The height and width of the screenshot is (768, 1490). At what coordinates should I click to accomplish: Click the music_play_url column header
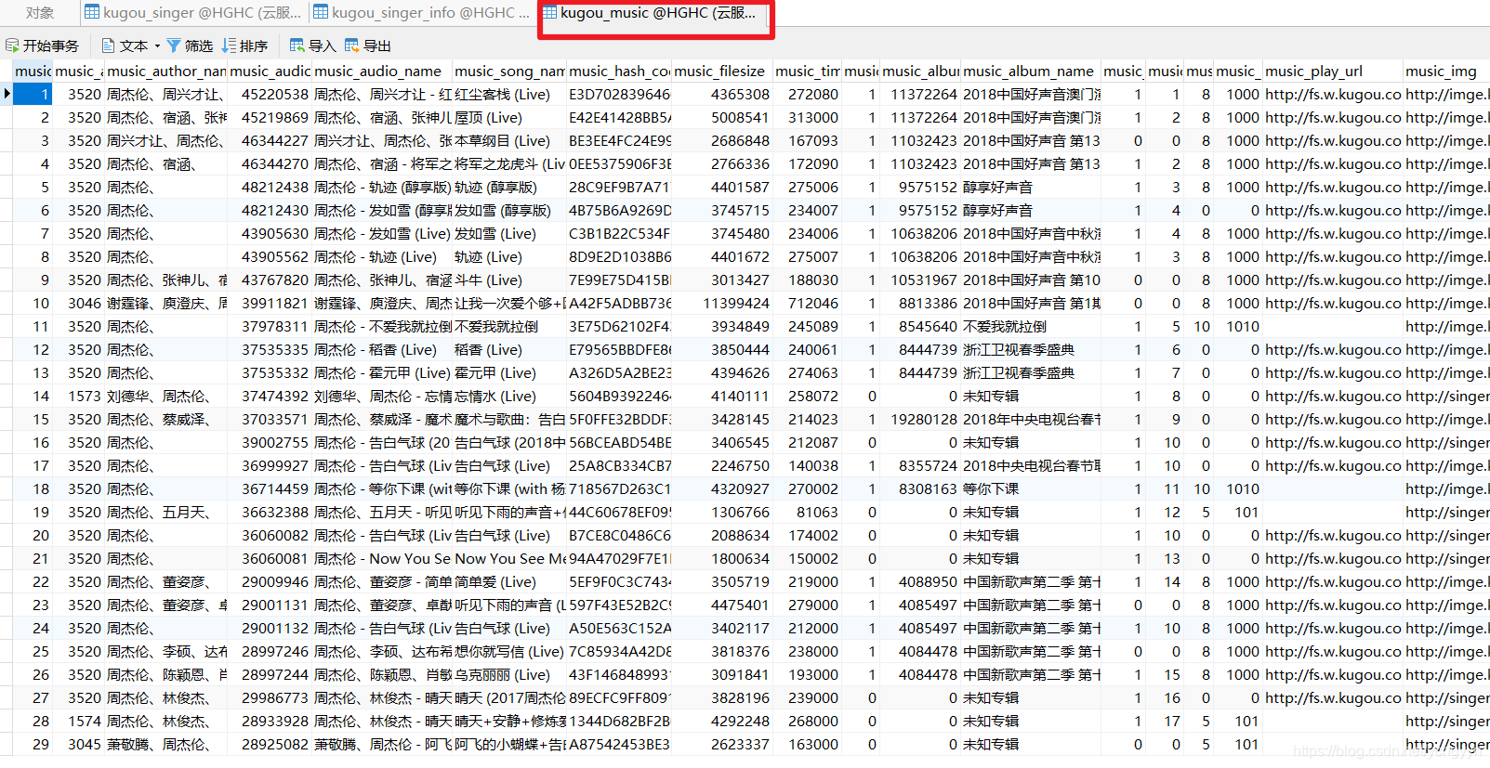coord(1332,71)
